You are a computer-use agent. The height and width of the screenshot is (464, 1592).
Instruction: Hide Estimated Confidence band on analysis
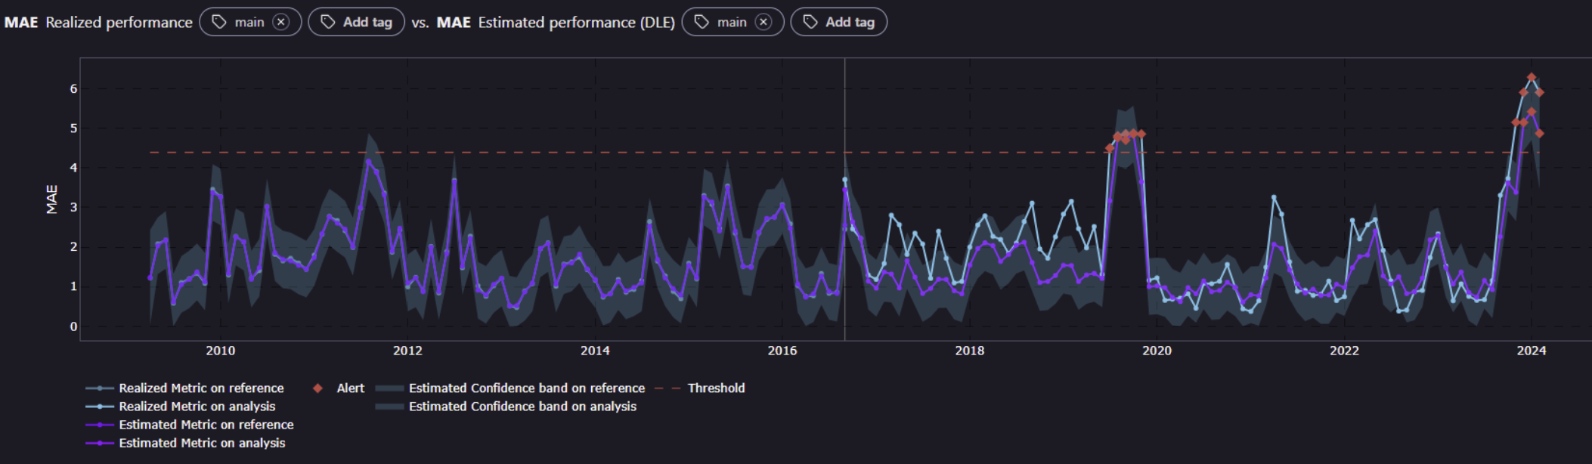[x=522, y=407]
